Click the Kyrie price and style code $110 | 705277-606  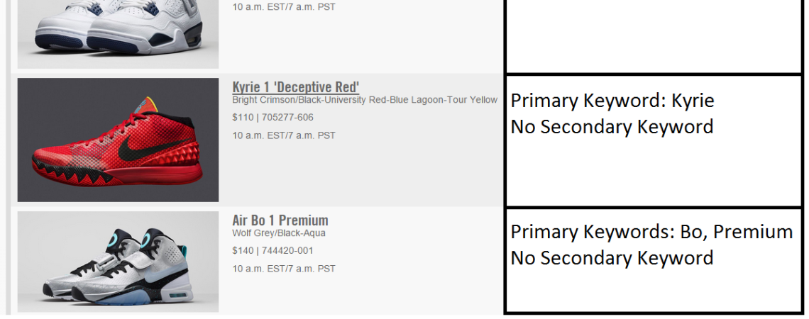tap(273, 118)
